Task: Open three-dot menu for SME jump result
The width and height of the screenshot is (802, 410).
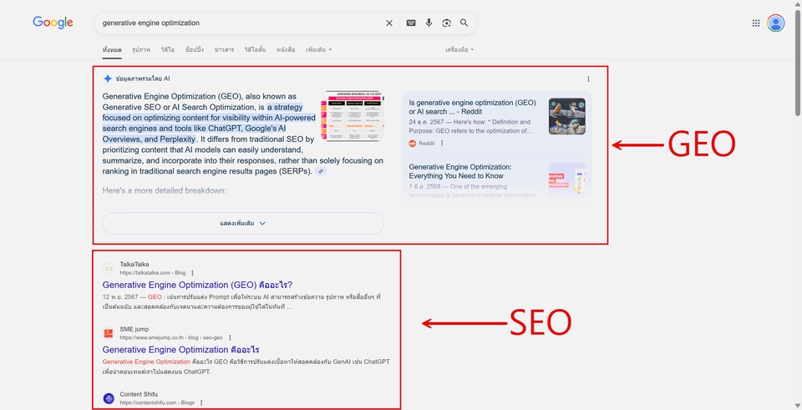Action: (x=231, y=338)
